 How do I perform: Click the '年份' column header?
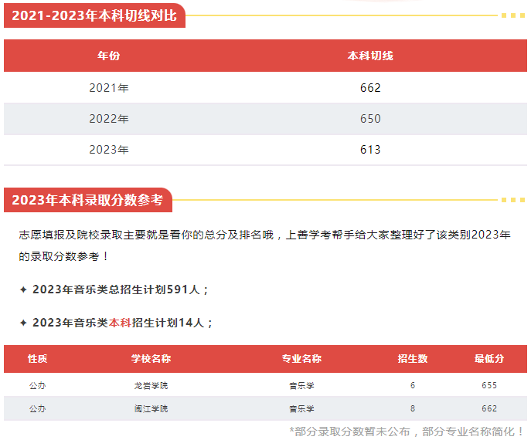tap(109, 56)
